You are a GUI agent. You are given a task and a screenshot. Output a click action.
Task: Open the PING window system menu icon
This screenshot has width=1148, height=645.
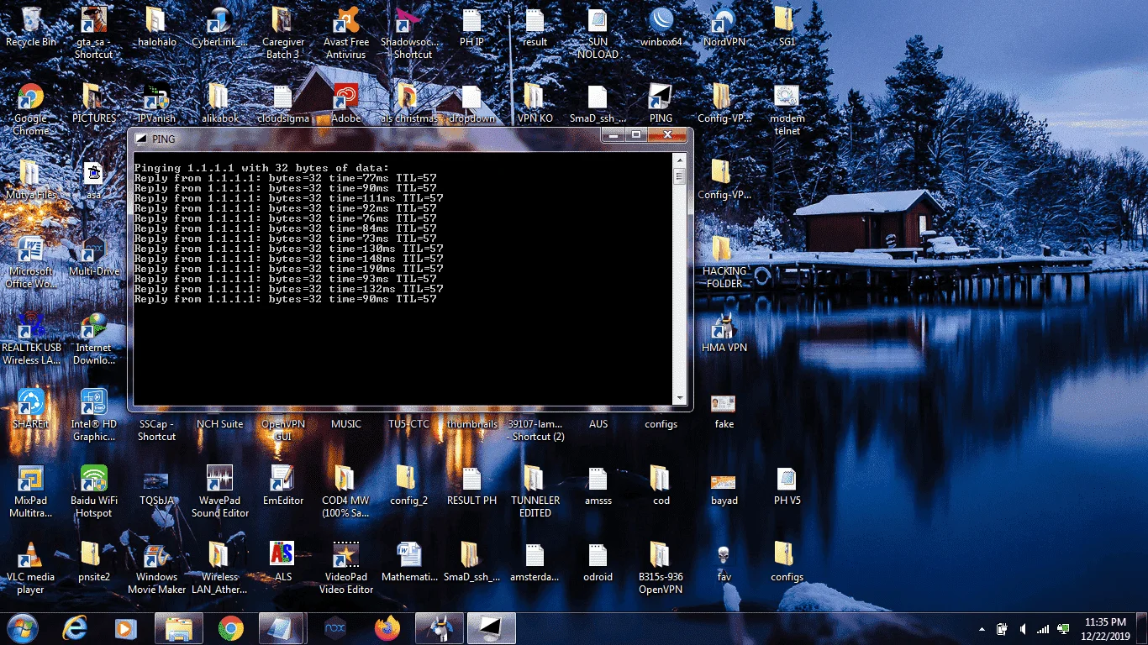141,138
